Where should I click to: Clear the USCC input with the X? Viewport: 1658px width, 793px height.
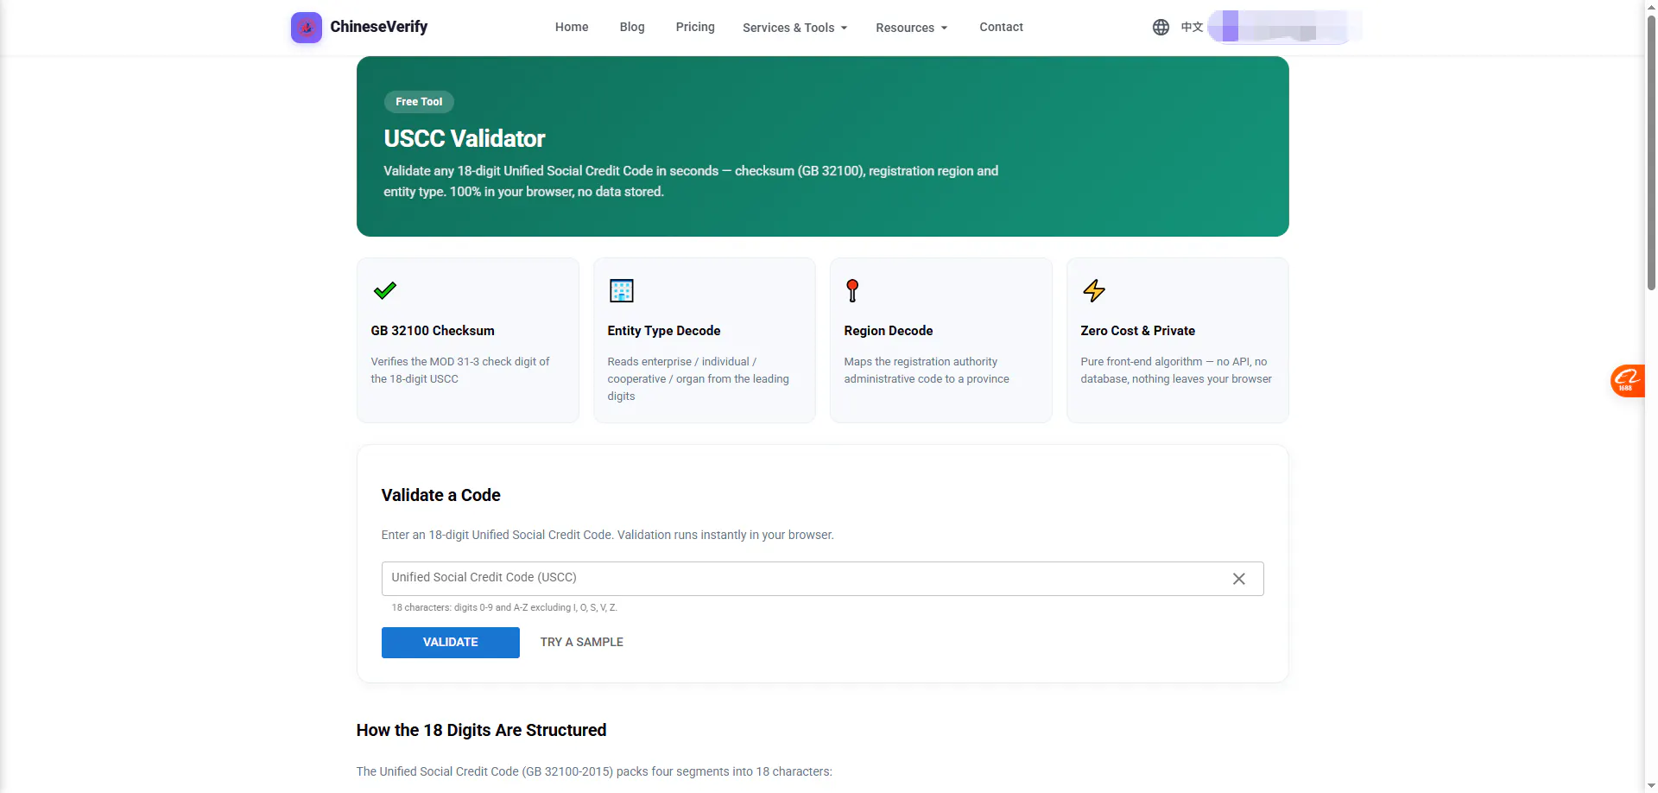(x=1238, y=579)
